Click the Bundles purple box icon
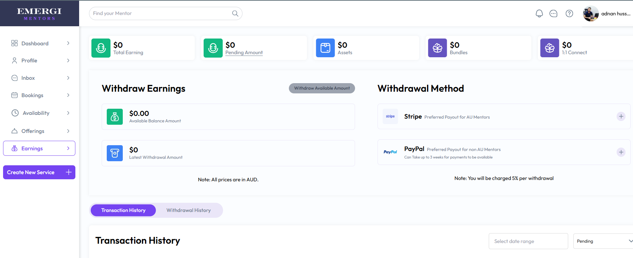 coord(438,48)
